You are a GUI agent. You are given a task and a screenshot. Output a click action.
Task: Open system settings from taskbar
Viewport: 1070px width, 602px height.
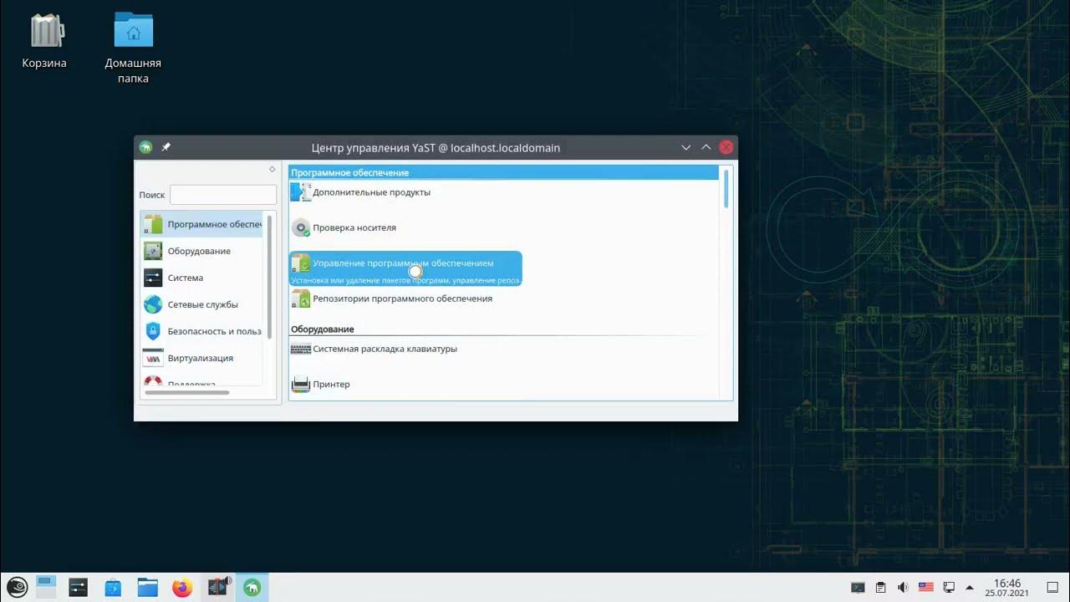[78, 587]
